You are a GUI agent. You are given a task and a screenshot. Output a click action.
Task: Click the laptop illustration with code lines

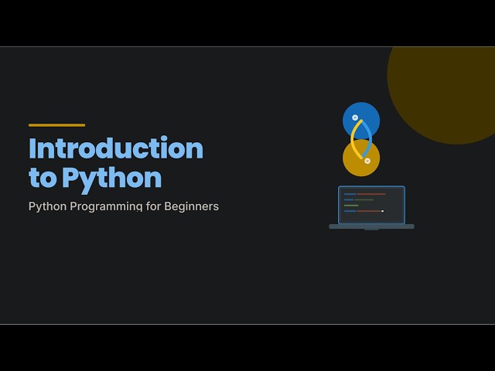371,208
